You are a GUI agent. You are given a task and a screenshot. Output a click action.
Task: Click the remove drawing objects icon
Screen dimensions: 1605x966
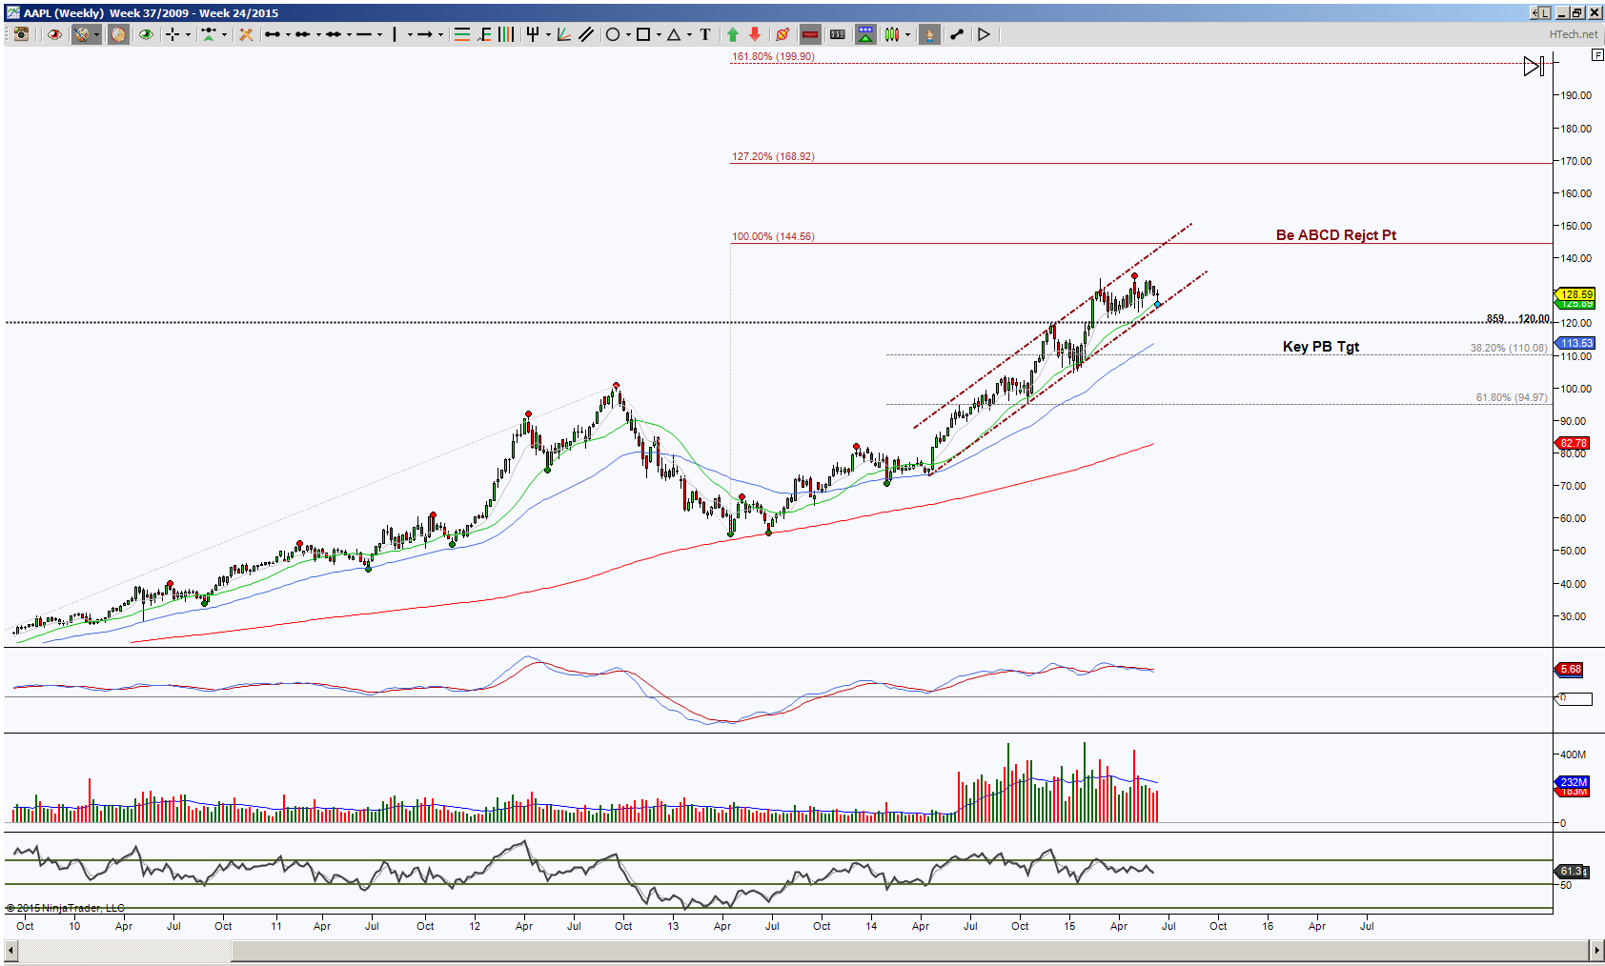(782, 34)
